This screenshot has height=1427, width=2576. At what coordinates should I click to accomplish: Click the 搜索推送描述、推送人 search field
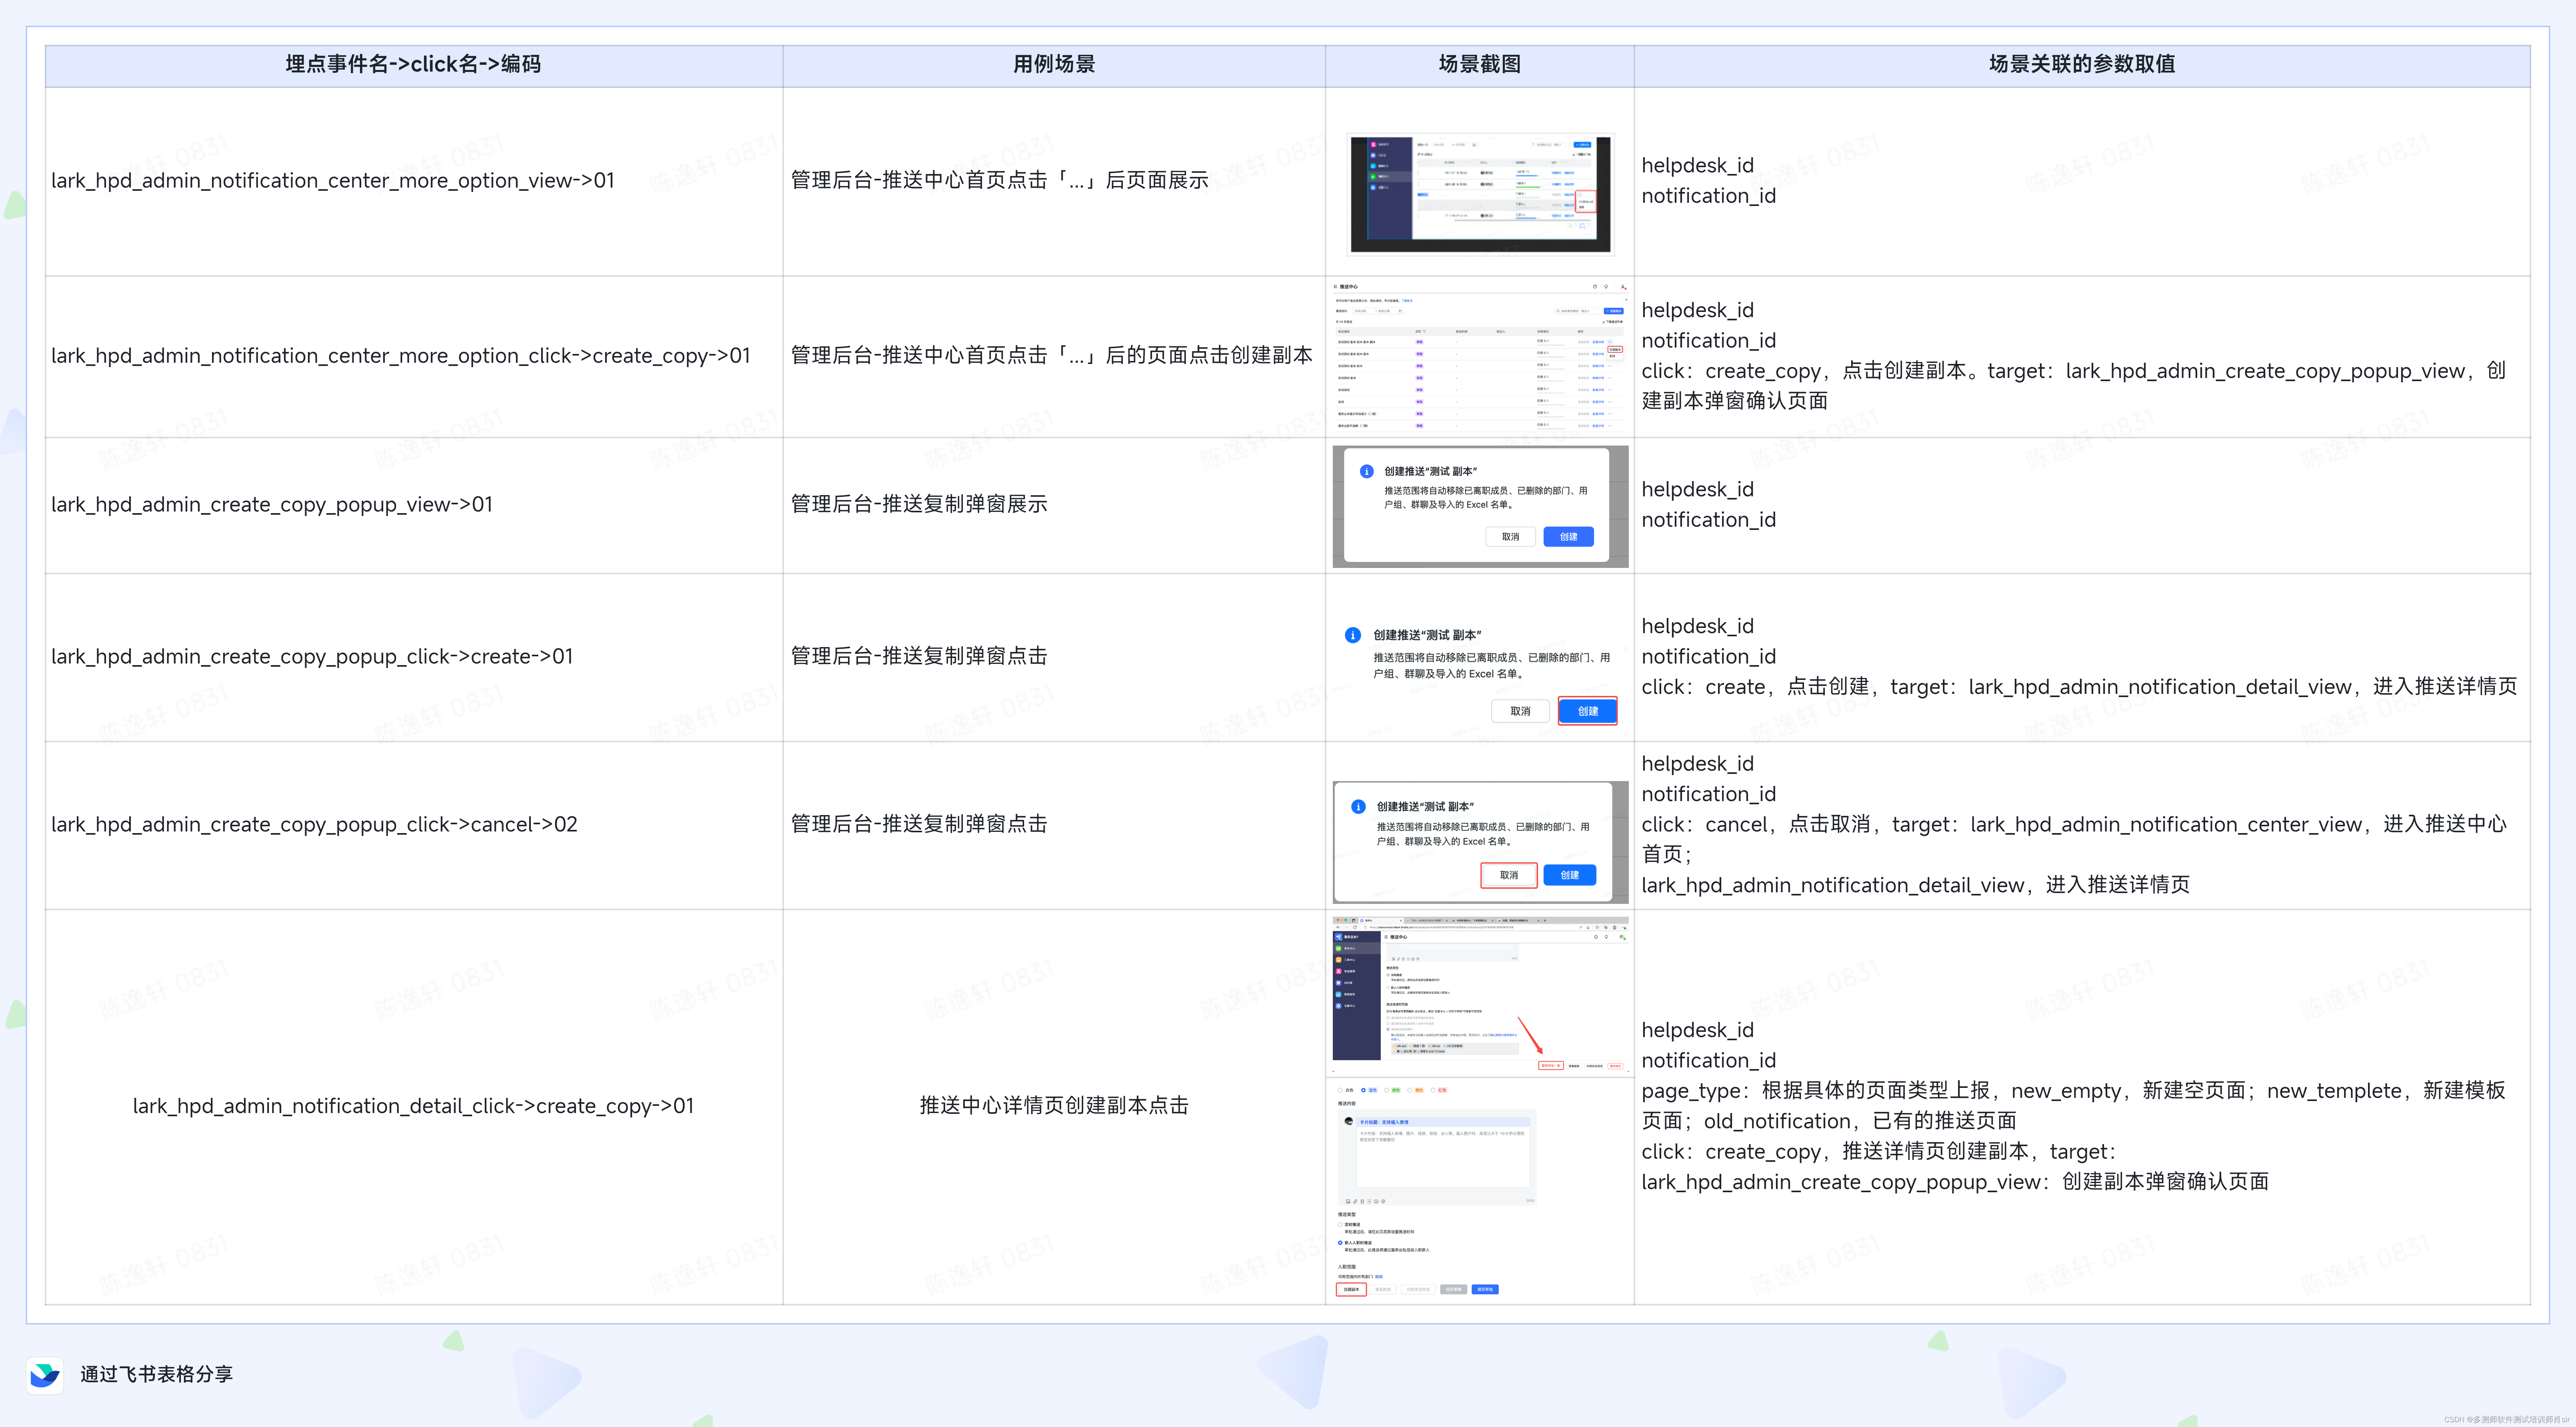[x=1576, y=311]
